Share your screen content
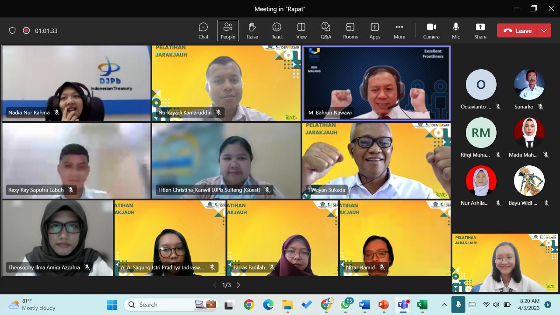The image size is (560, 315). pos(480,31)
